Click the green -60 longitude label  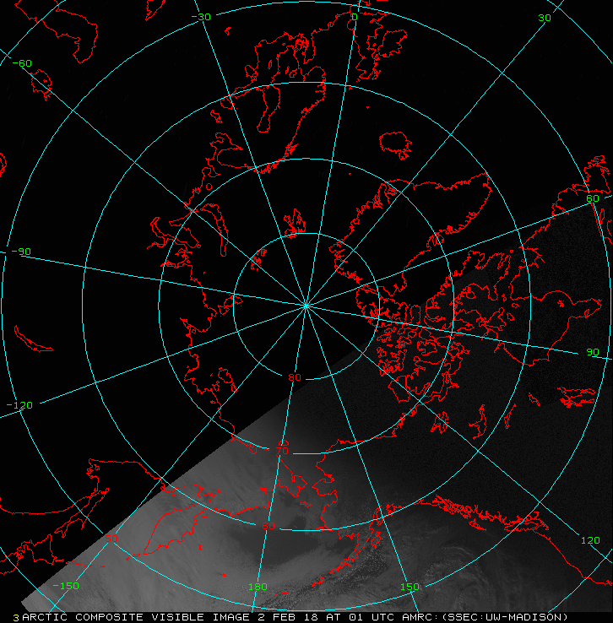coord(22,63)
